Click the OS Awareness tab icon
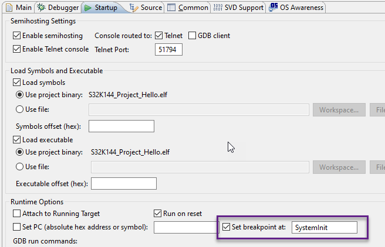 [x=274, y=8]
